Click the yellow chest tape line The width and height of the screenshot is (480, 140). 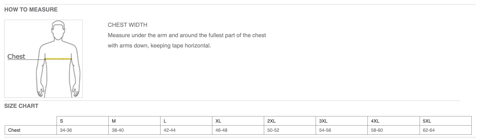(58, 59)
